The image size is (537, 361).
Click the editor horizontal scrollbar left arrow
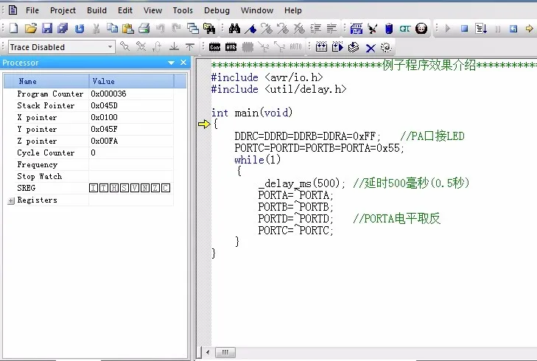208,352
